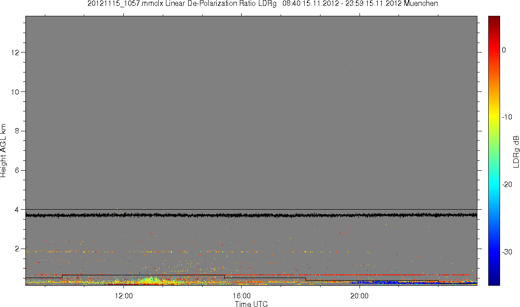The width and height of the screenshot is (520, 307).
Task: Click the 16:00 time tick label
Action: point(242,295)
